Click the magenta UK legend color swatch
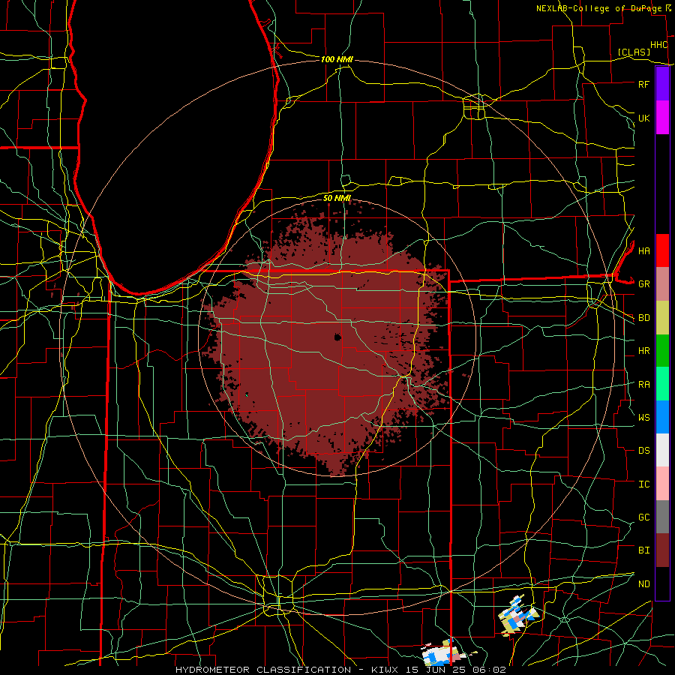Viewport: 675px width, 675px height. click(x=662, y=118)
